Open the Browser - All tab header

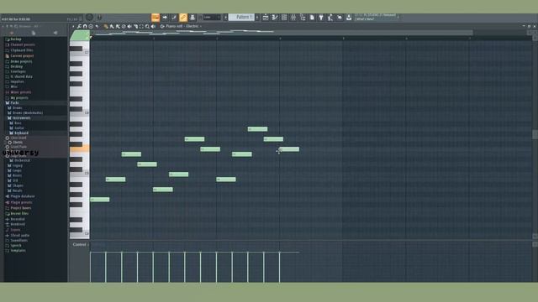[x=29, y=26]
